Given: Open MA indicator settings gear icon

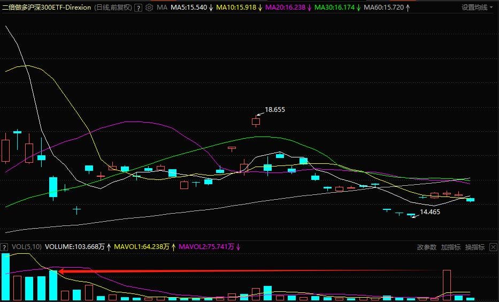Looking at the screenshot, I should (149, 8).
